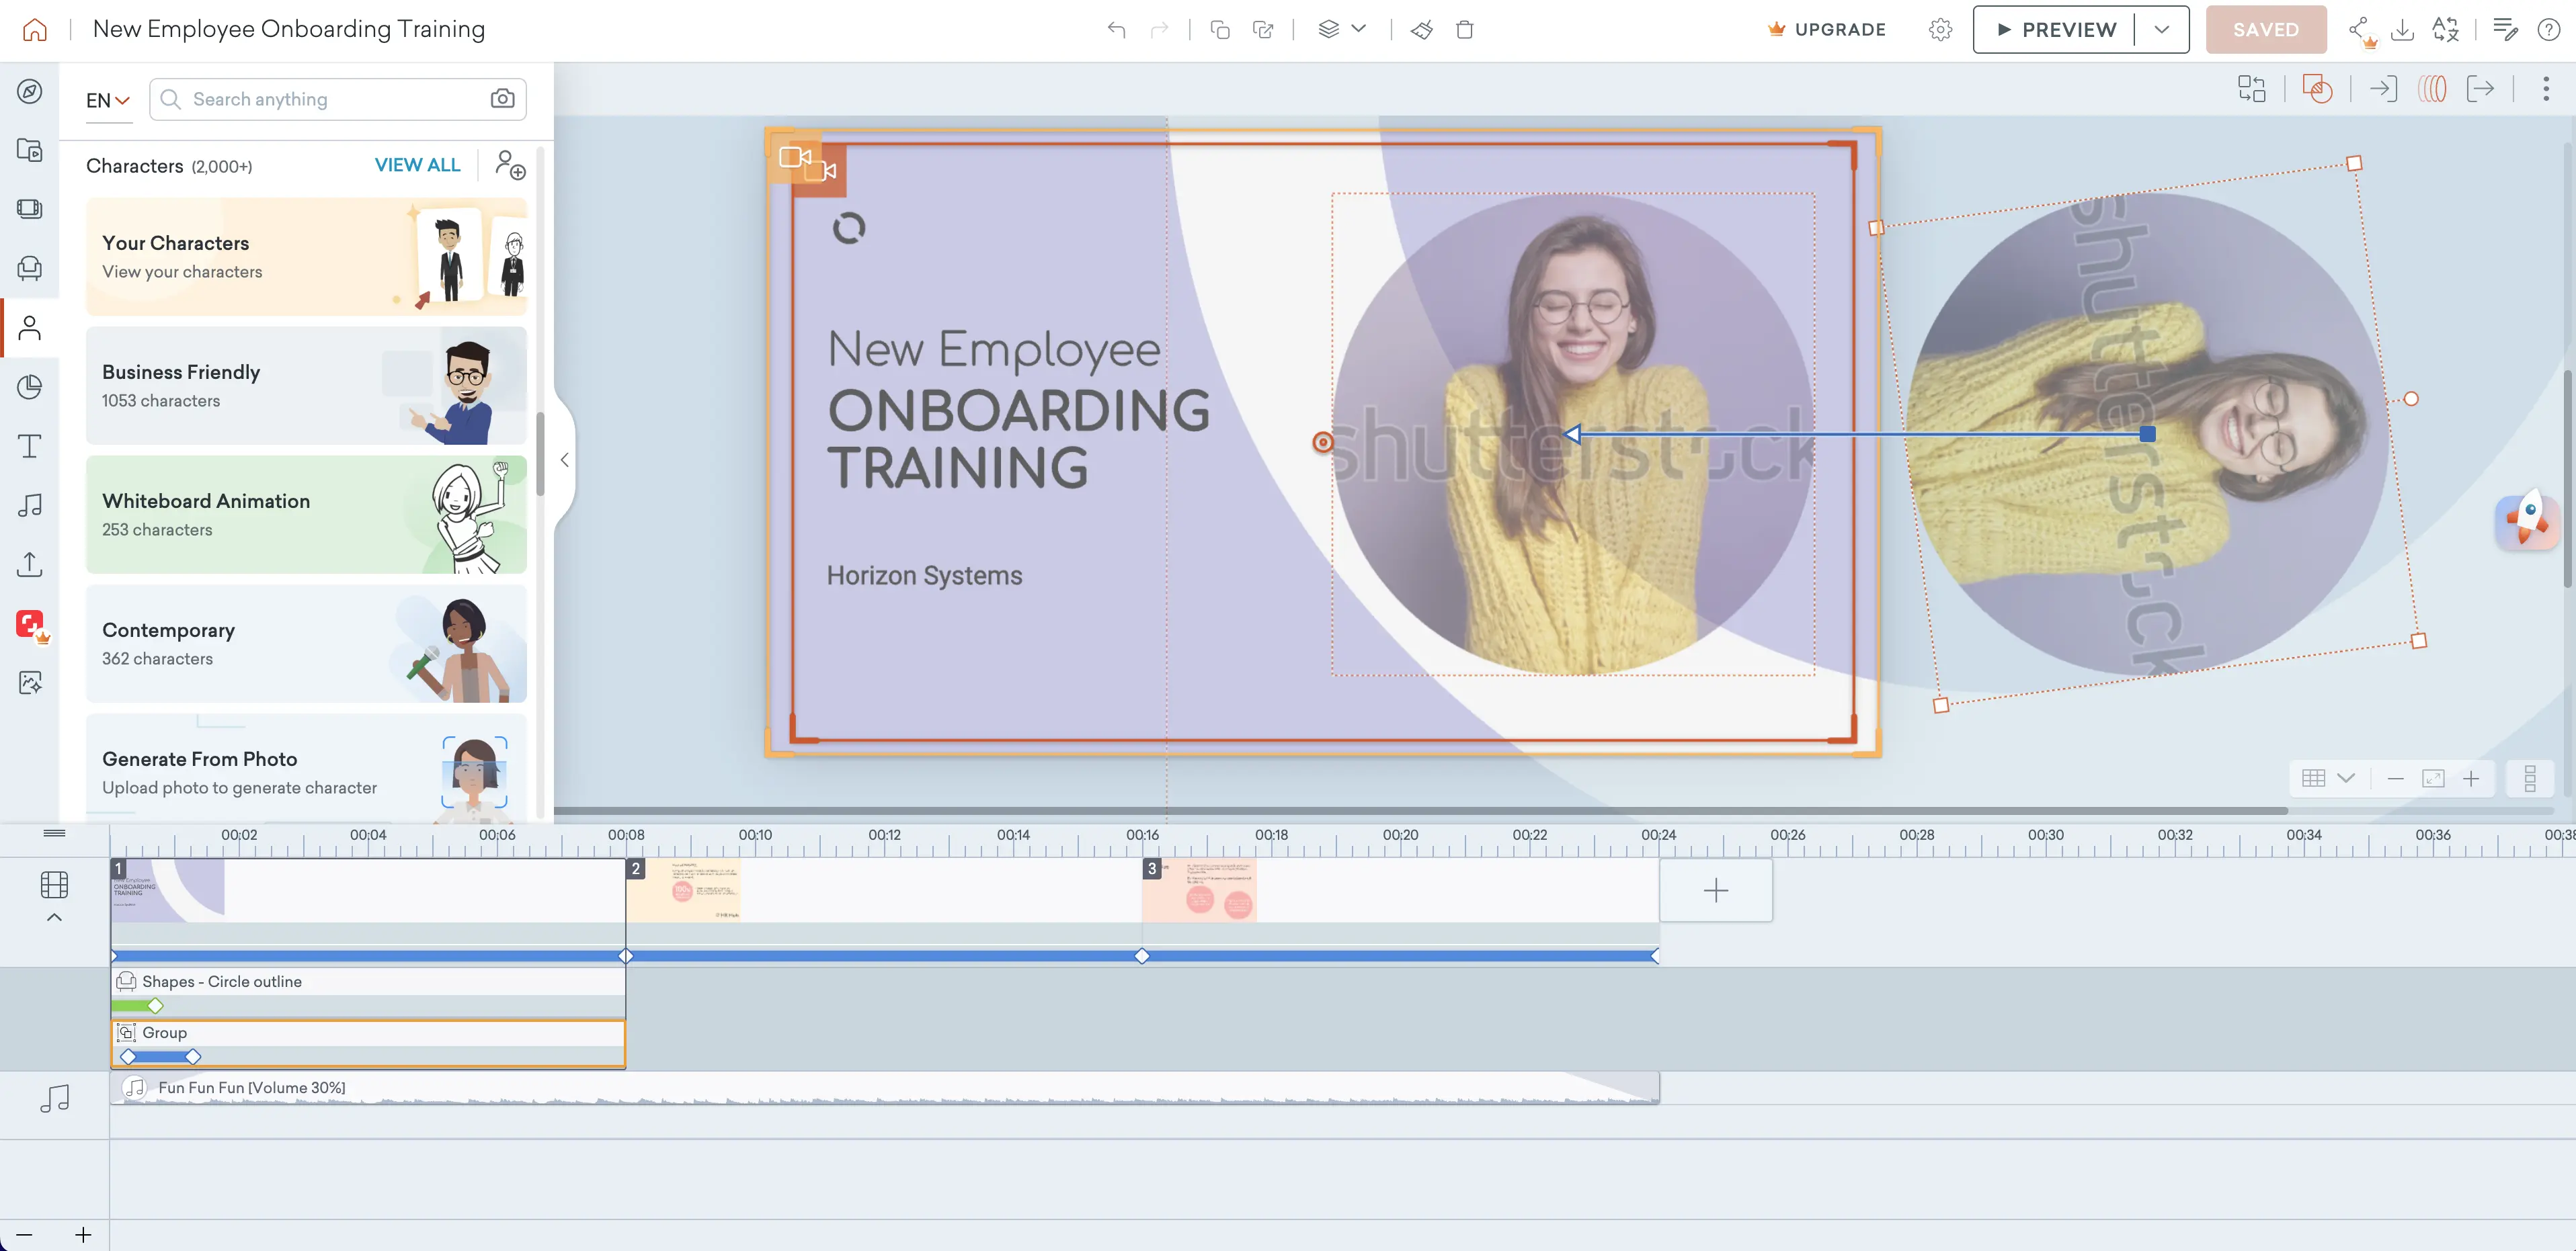Click the camera image search icon

(x=502, y=99)
